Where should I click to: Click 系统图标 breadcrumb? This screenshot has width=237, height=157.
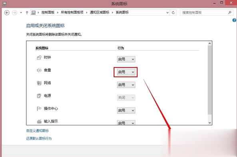[122, 12]
